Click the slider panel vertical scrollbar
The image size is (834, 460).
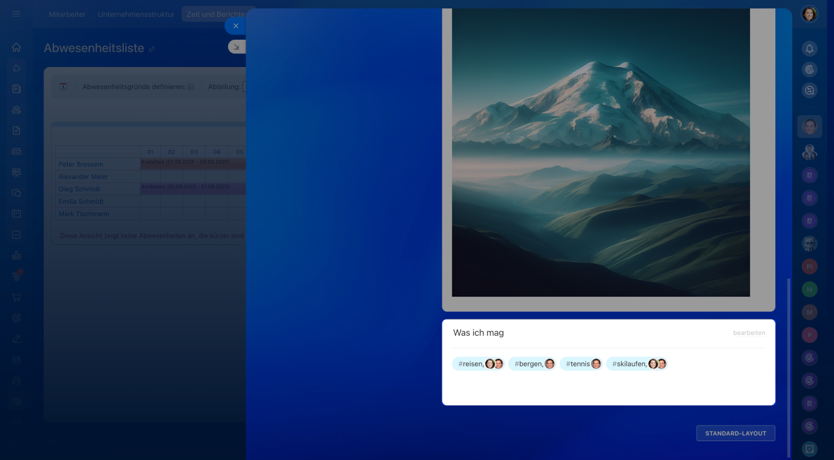pos(789,368)
